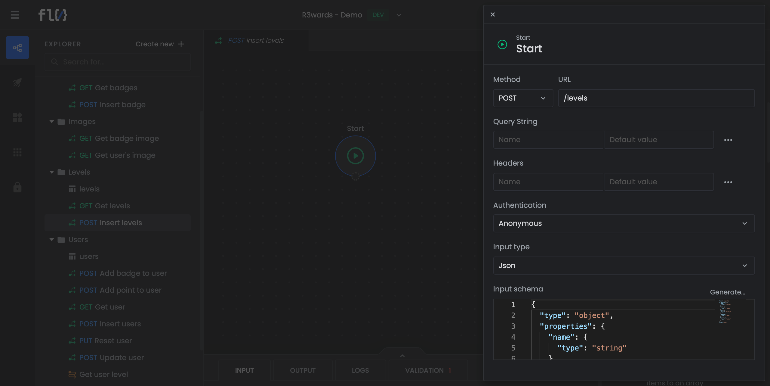The image size is (770, 386).
Task: Click the explorer vertical scrollbar
Action: point(202,230)
